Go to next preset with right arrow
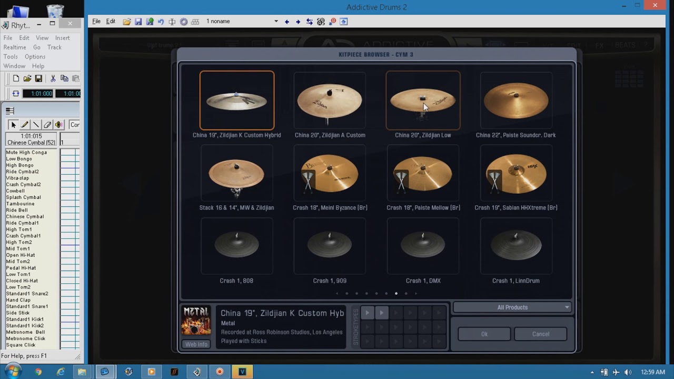The image size is (674, 379). click(x=298, y=22)
